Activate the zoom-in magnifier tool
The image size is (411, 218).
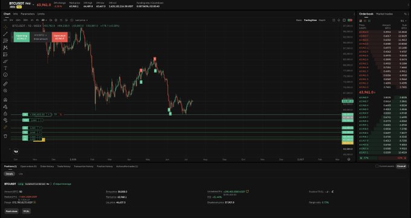click(x=5, y=90)
